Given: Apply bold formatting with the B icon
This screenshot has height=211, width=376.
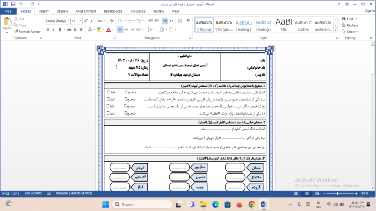Looking at the screenshot, I should pyautogui.click(x=47, y=29).
